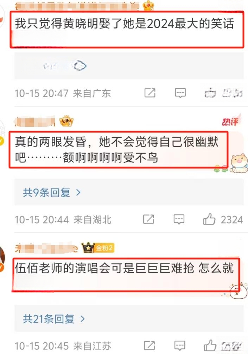This screenshot has width=248, height=354.
Task: Share the 10-15 20:44 Hubei comment
Action: 149,219
